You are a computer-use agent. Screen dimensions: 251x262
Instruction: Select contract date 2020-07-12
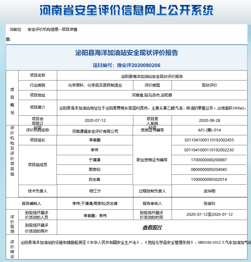(x=95, y=121)
